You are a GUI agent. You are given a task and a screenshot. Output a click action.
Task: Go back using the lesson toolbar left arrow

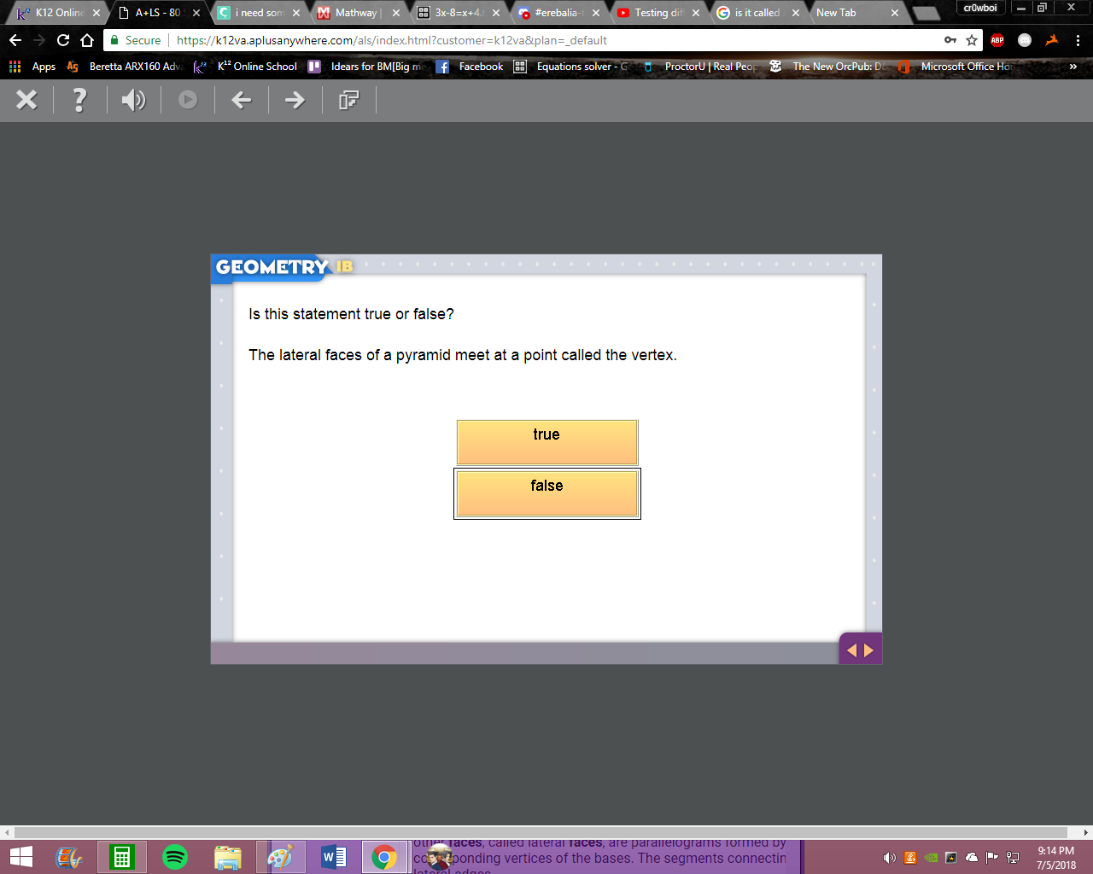click(242, 100)
